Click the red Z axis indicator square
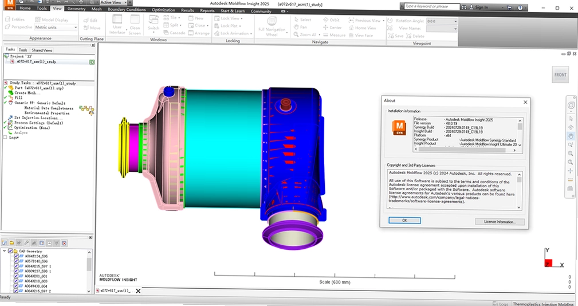 pyautogui.click(x=548, y=263)
